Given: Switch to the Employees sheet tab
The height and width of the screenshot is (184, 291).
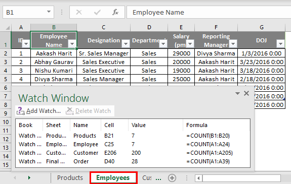Looking at the screenshot, I should point(113,178).
